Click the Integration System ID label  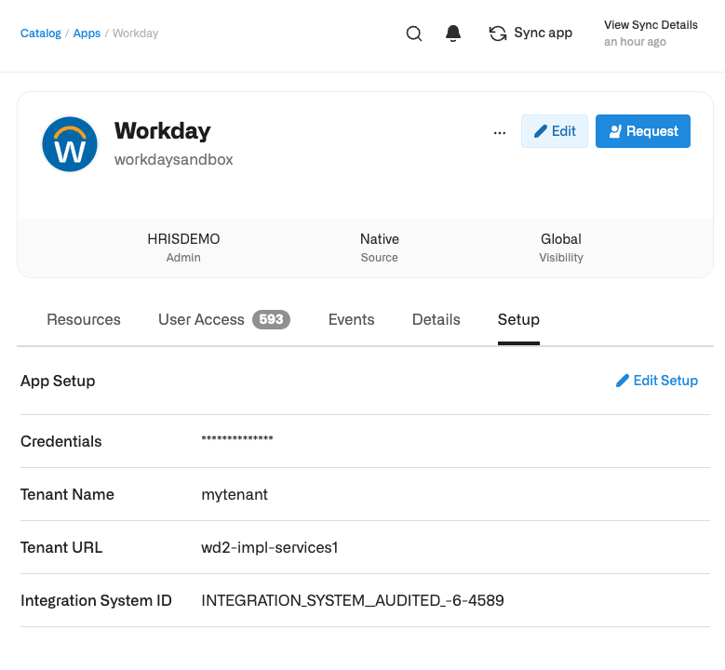96,600
